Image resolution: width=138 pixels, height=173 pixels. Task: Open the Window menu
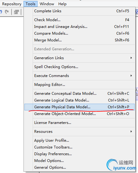click(x=47, y=4)
